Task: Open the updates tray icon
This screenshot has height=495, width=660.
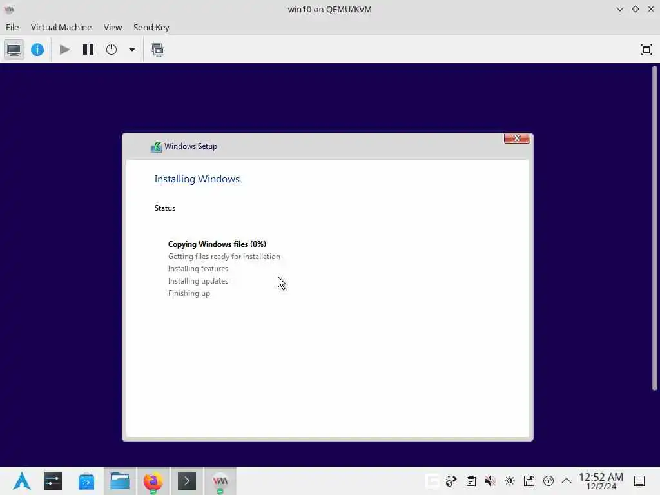Action: coord(548,481)
